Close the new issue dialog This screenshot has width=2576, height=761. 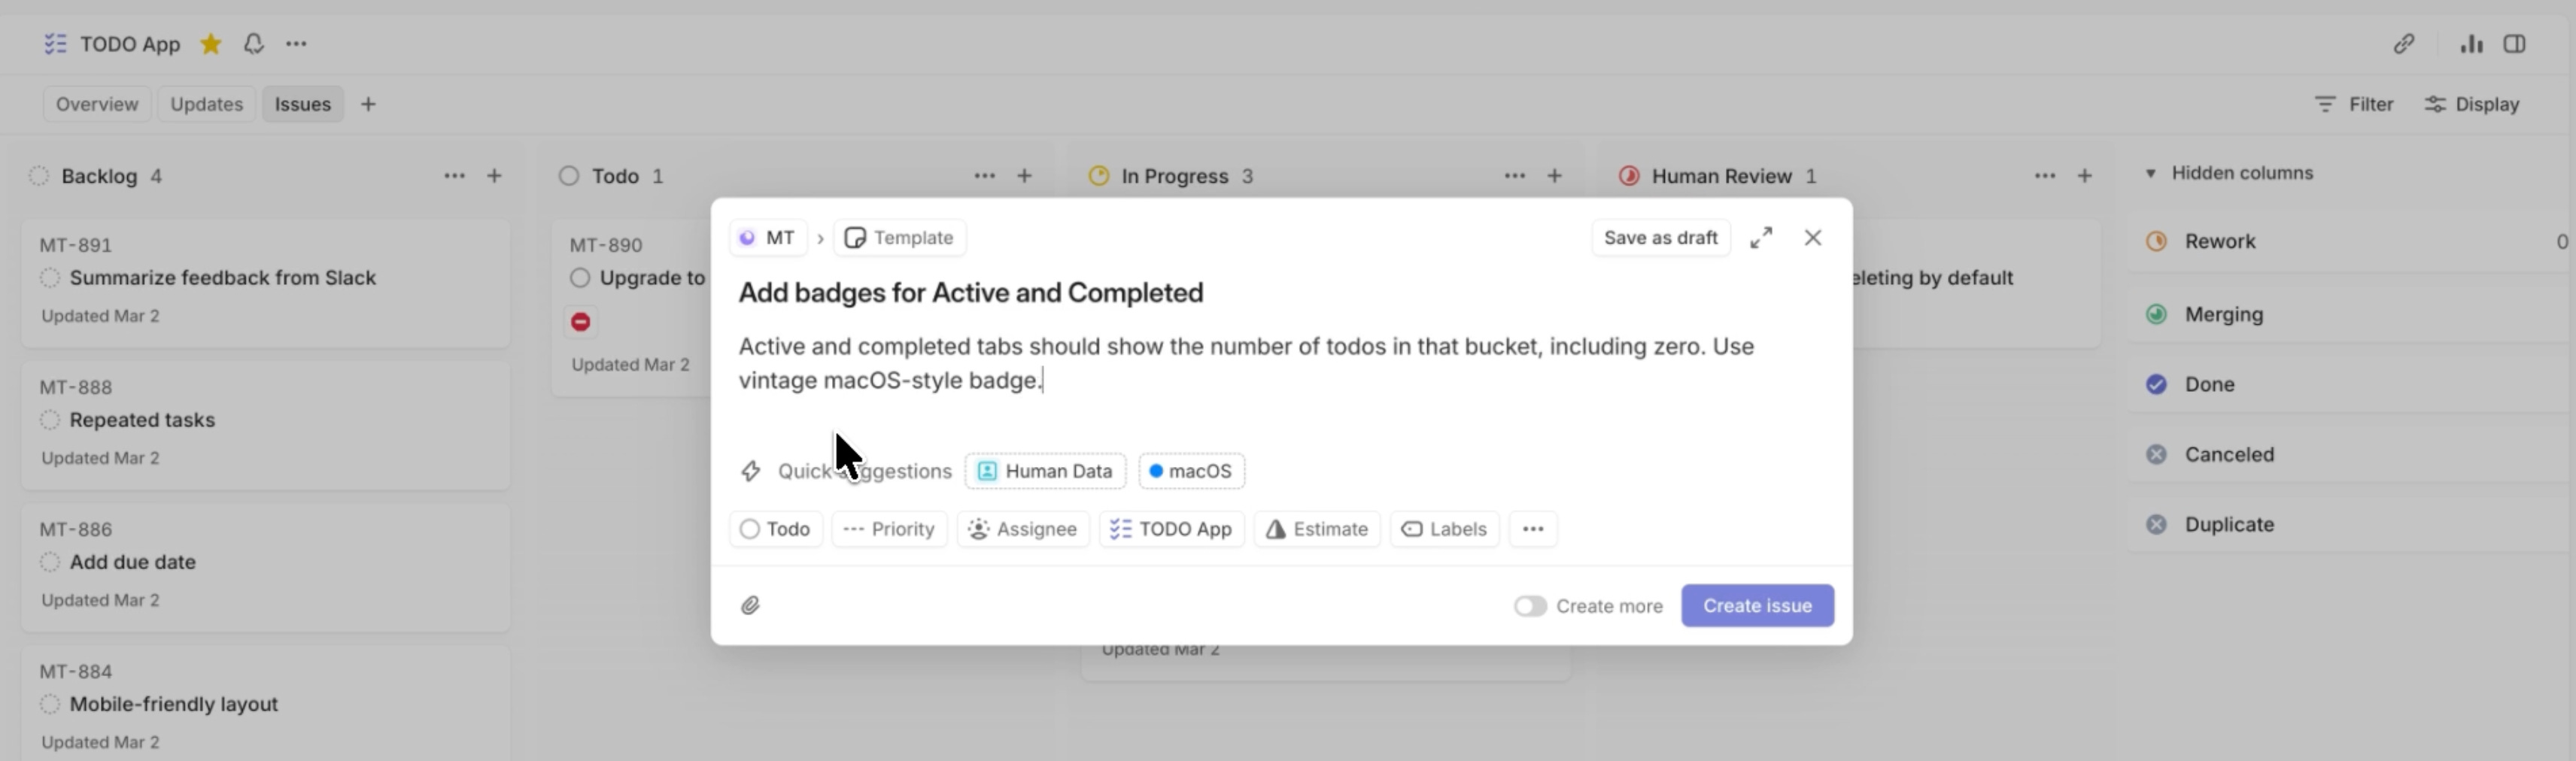1812,238
